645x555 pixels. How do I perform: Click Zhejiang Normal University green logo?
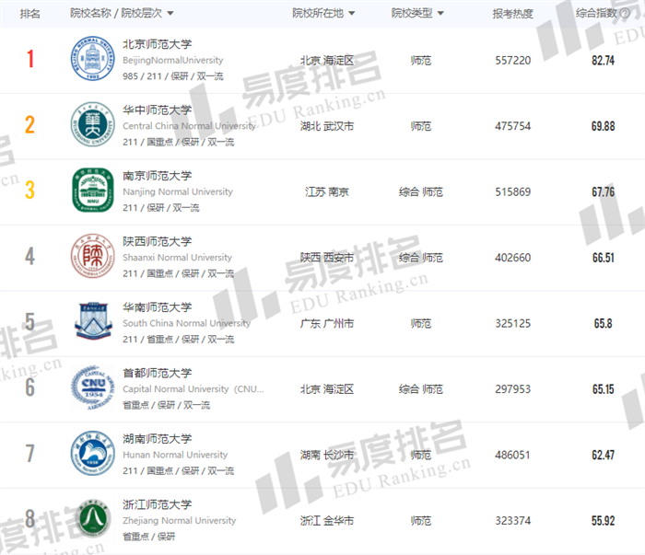tap(94, 519)
